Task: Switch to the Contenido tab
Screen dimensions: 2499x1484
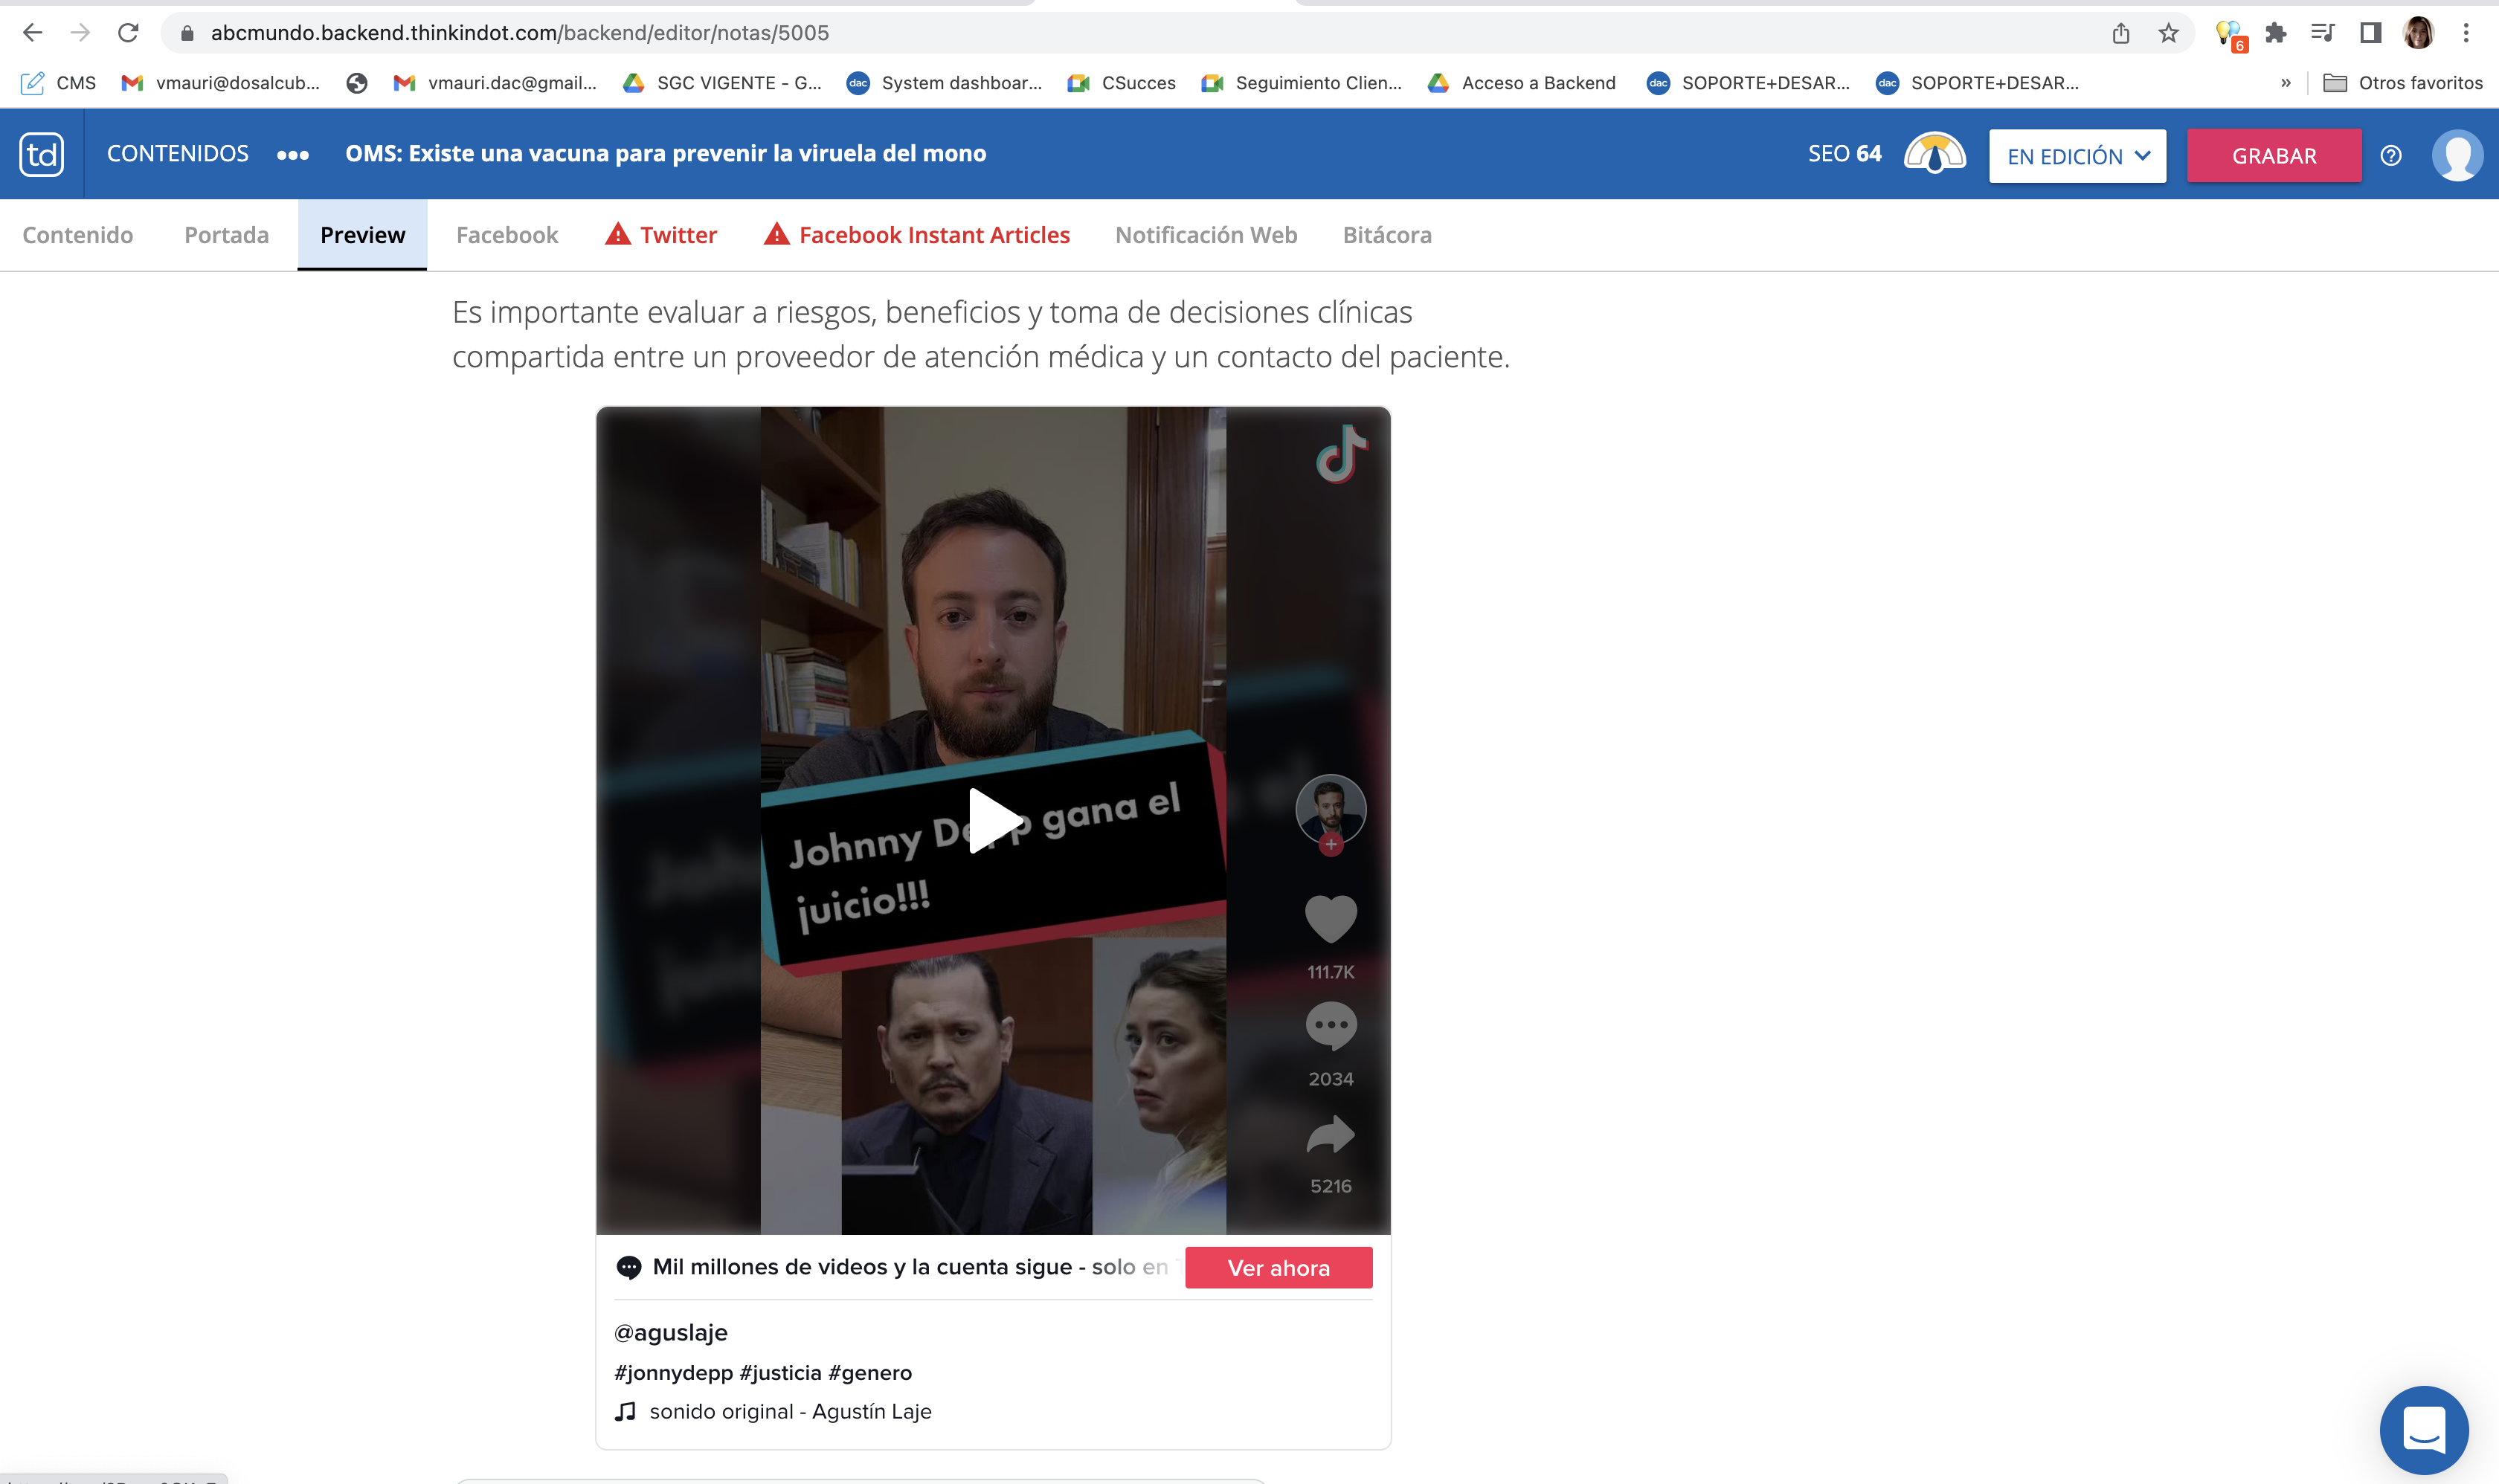Action: 78,235
